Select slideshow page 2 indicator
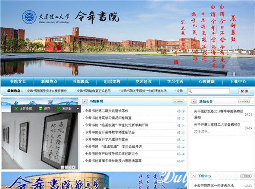Image resolution: width=255 pixels, height=189 pixels. pyautogui.click(x=66, y=167)
